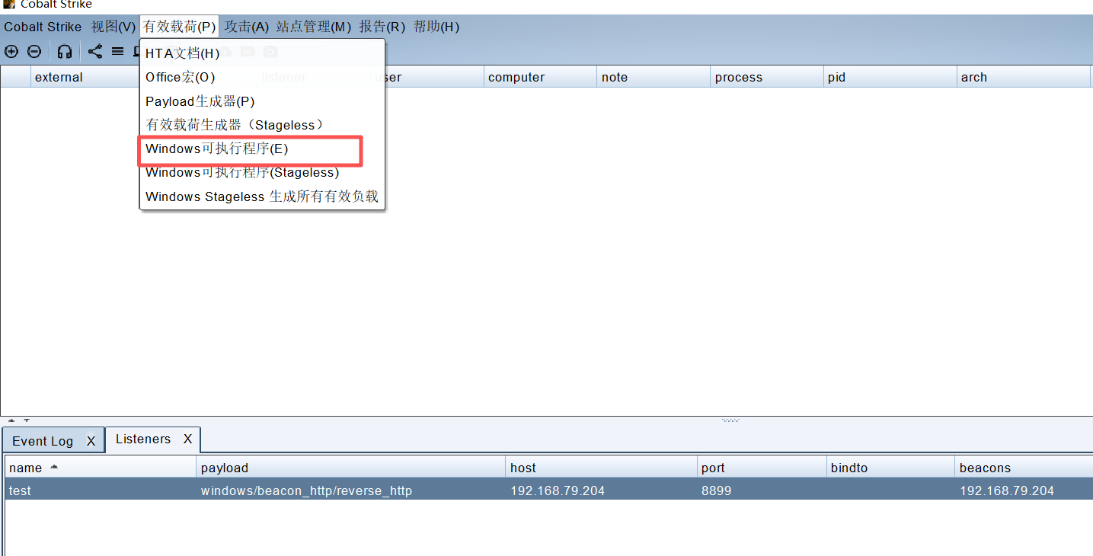Select Payload生成器(P) menu entry
This screenshot has height=556, width=1093.
262,101
